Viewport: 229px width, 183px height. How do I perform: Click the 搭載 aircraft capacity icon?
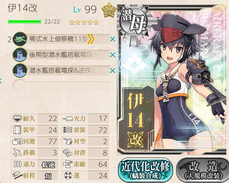pos(17,152)
